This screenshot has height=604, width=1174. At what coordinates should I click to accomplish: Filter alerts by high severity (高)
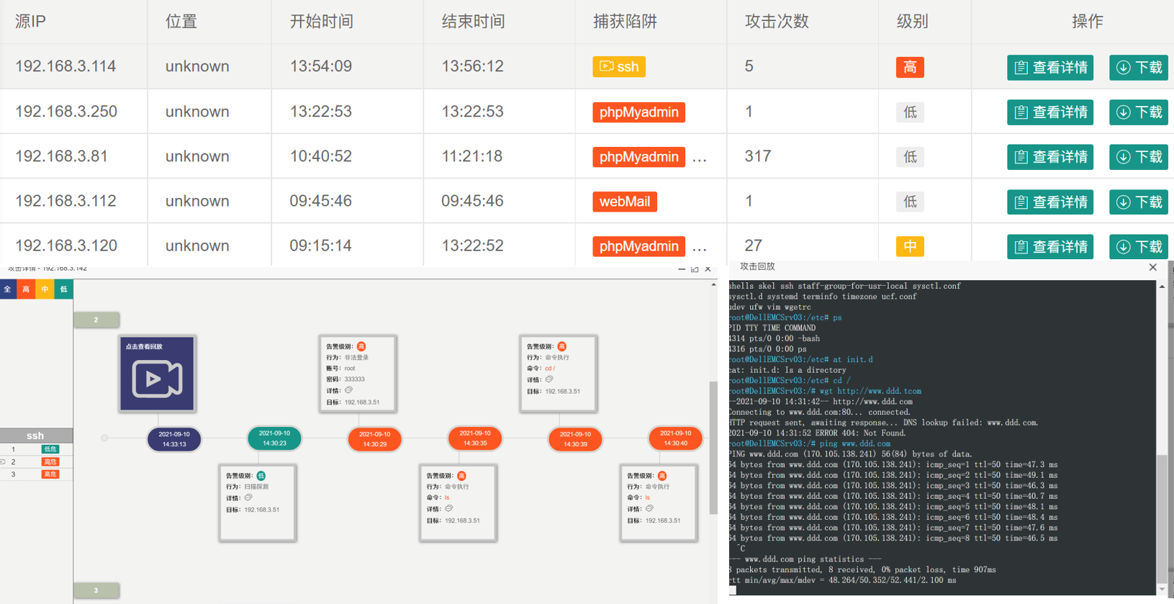click(26, 289)
